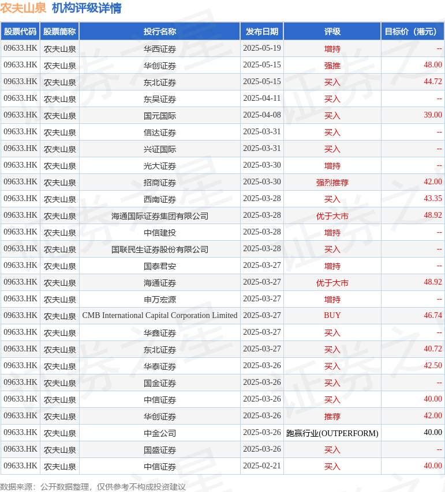The height and width of the screenshot is (492, 445).
Task: Click target price 44.72
Action: [433, 81]
